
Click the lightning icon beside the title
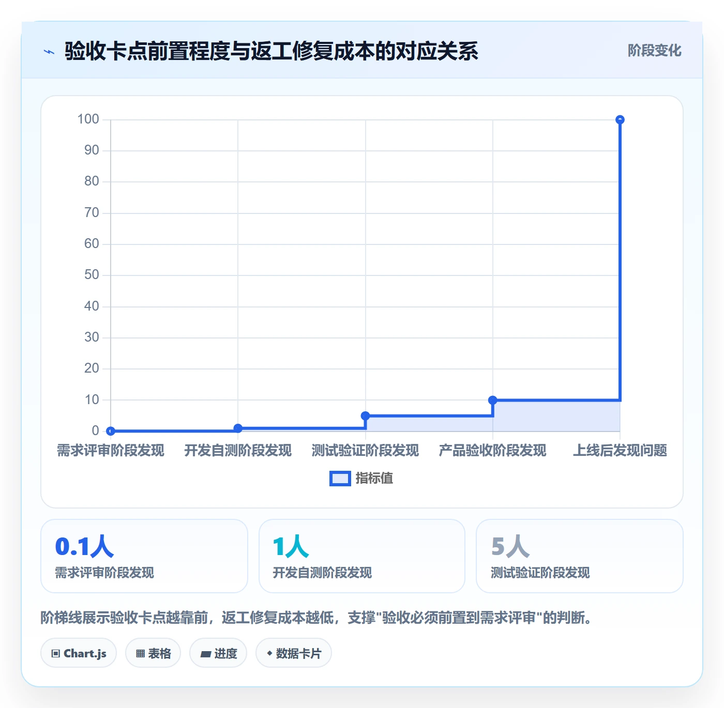click(49, 52)
